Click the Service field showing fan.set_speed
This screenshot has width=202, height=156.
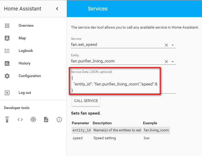tap(115, 45)
